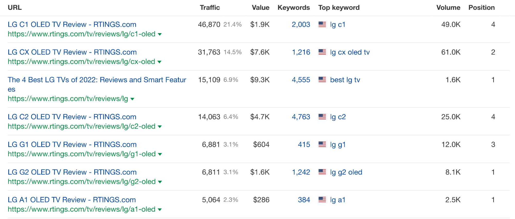Click the "lg cx oled tv" top keyword link
Viewport: 515px width, 219px height.
350,52
